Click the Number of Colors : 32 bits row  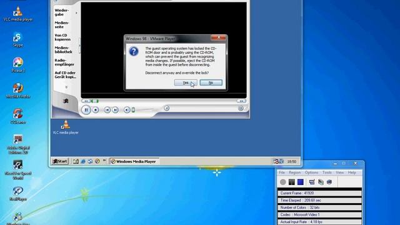pos(319,207)
